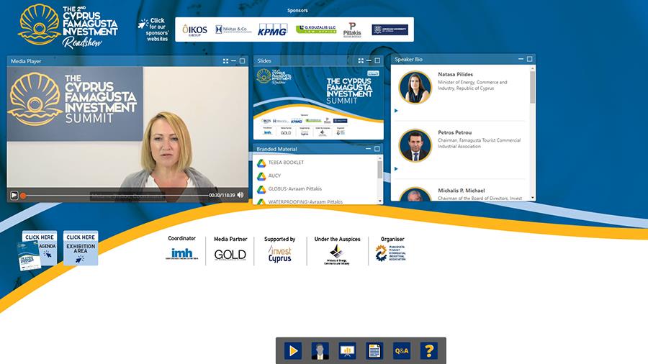Image resolution: width=648 pixels, height=364 pixels.
Task: Open the TEBEA BOOKLET file
Action: pyautogui.click(x=285, y=163)
